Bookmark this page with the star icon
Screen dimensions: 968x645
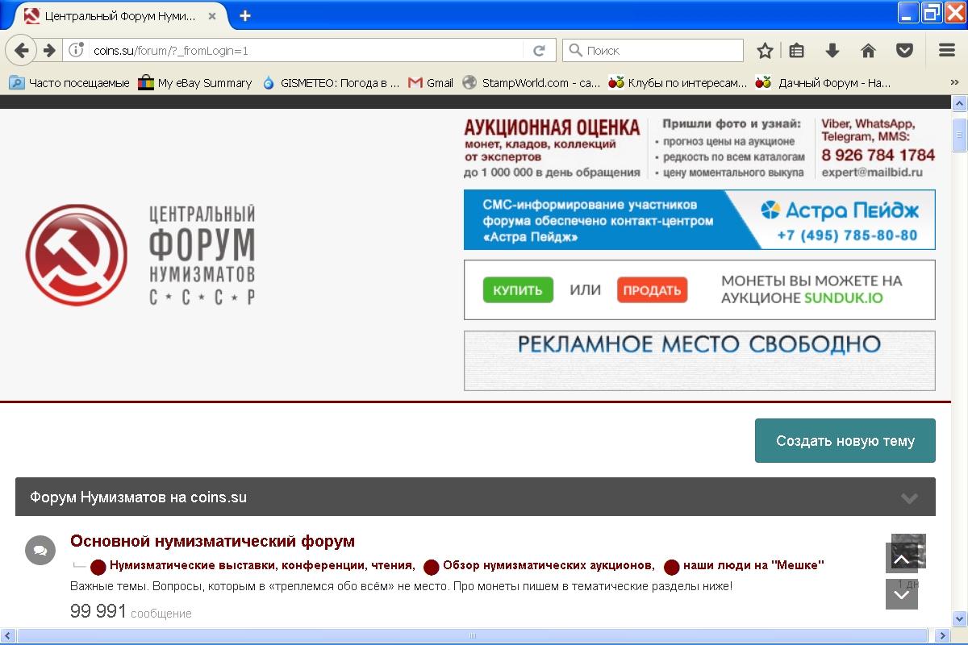pyautogui.click(x=765, y=50)
